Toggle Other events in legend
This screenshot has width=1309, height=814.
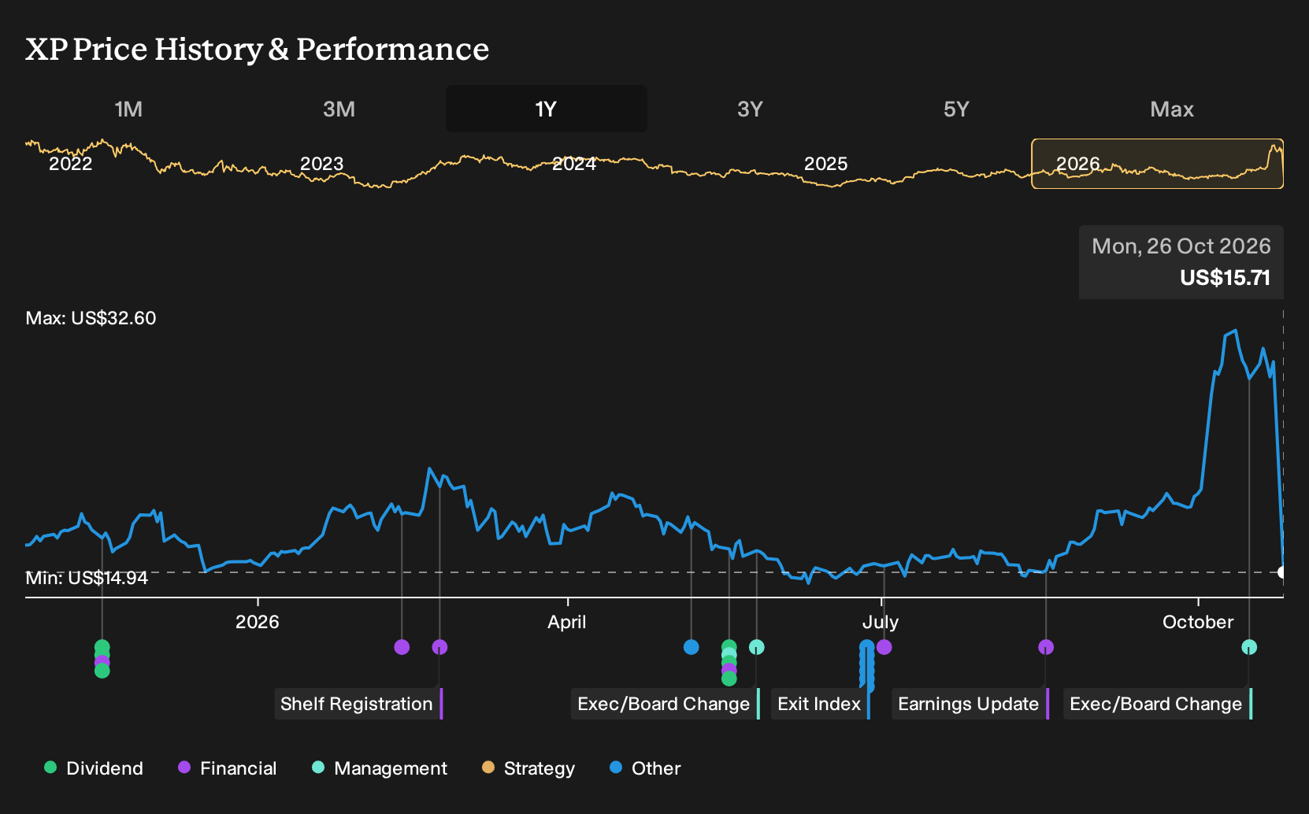coord(645,768)
